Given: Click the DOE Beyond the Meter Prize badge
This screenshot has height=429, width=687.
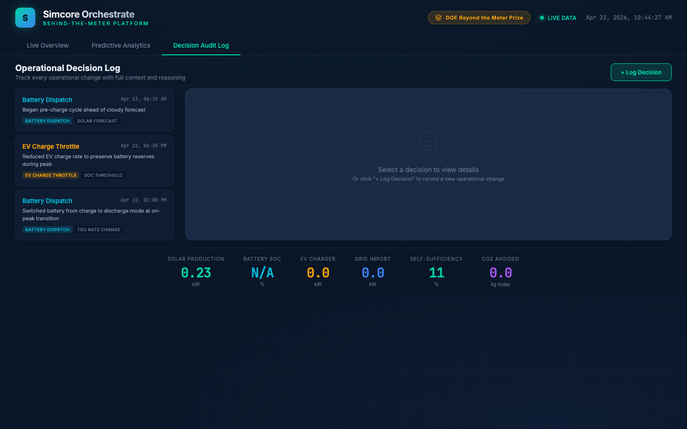Looking at the screenshot, I should tap(479, 17).
